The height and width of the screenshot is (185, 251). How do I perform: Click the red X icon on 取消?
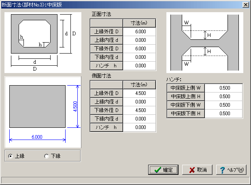coord(192,170)
